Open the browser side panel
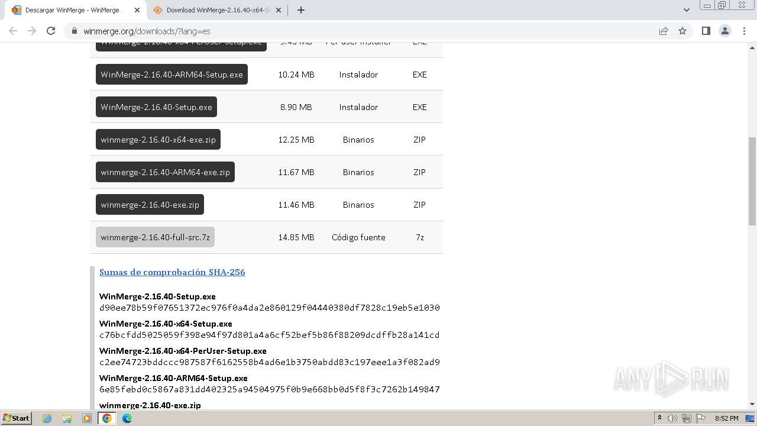757x426 pixels. [x=706, y=31]
